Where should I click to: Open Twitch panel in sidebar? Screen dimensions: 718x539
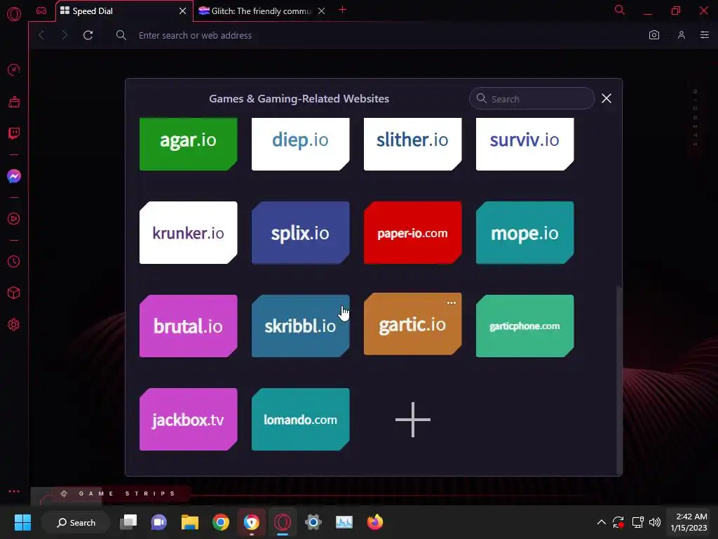pos(14,133)
